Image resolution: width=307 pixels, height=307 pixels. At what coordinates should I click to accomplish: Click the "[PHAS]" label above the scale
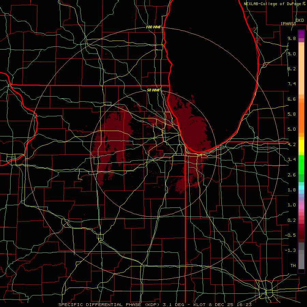tap(288, 24)
